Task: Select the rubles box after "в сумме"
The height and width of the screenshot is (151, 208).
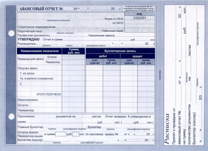Action: (61, 134)
